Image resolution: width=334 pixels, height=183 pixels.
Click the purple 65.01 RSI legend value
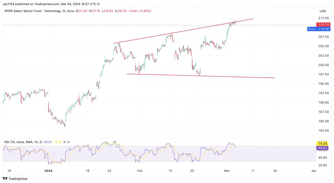tap(48, 142)
